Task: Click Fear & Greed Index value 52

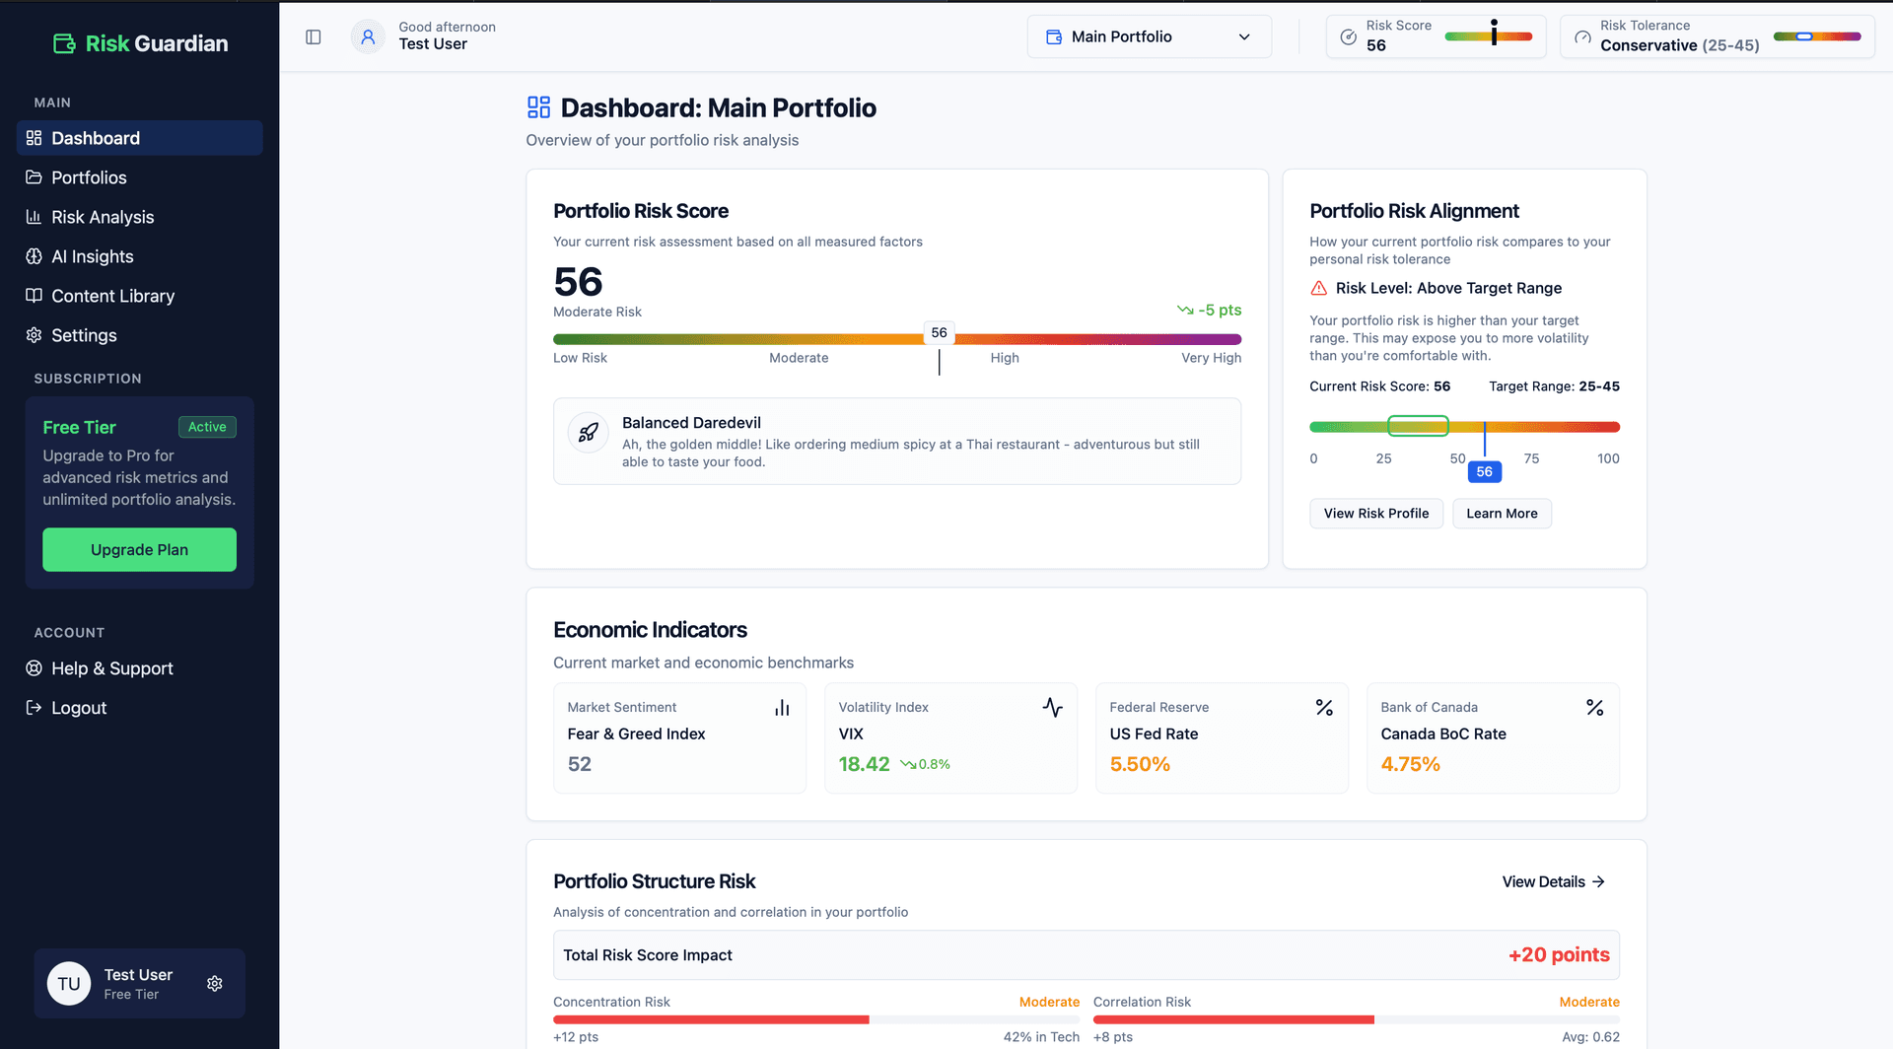Action: (580, 764)
